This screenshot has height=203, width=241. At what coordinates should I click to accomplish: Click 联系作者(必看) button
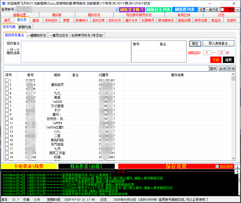point(86,166)
